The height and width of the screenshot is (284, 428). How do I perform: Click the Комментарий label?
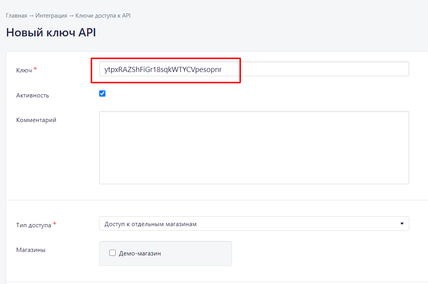(x=36, y=120)
